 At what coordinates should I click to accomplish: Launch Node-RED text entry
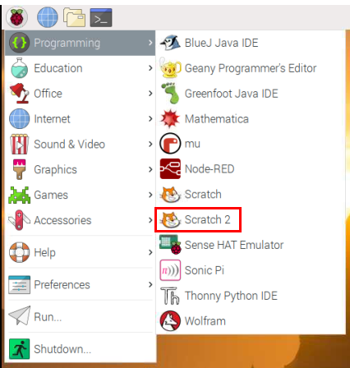pyautogui.click(x=210, y=169)
